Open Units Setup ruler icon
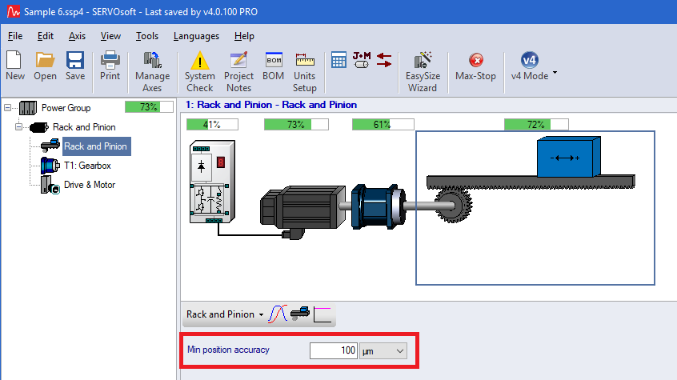 tap(304, 62)
